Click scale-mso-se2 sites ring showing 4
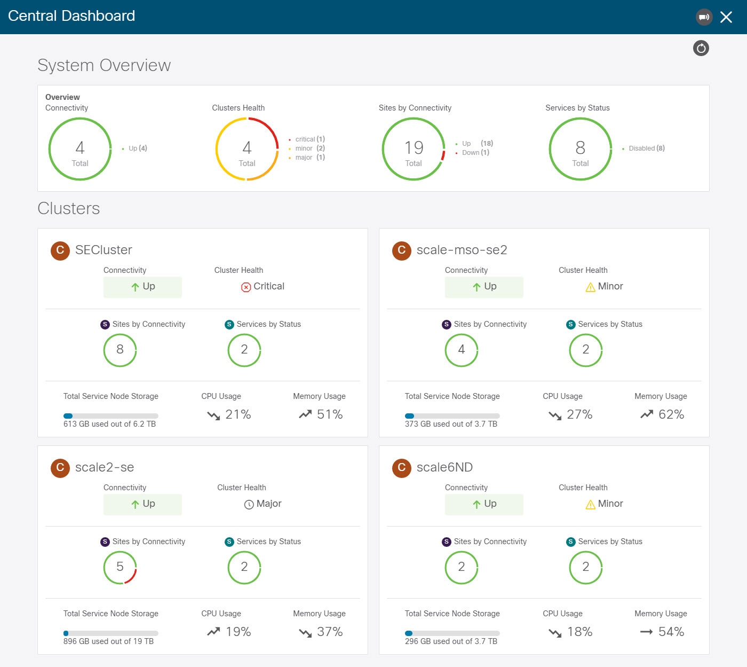Screen dimensions: 747x667 click(x=462, y=350)
